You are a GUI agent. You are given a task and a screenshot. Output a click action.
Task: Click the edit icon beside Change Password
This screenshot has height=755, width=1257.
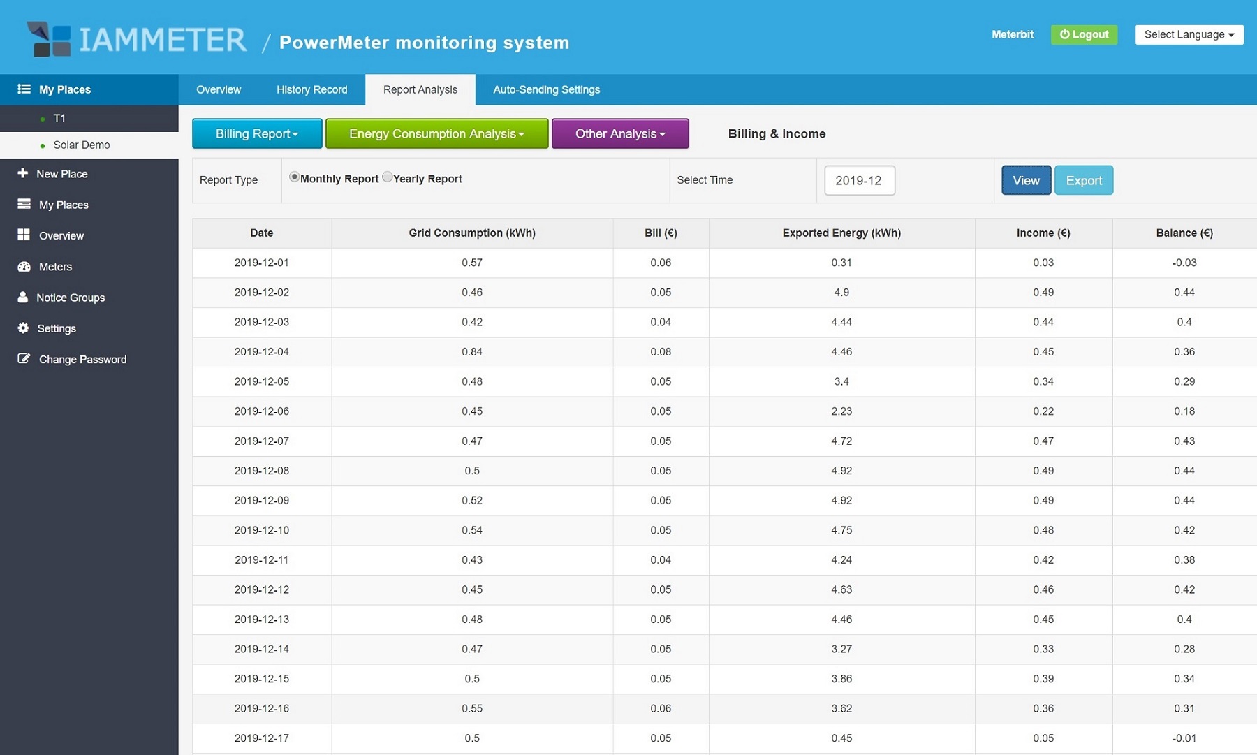[x=24, y=359]
